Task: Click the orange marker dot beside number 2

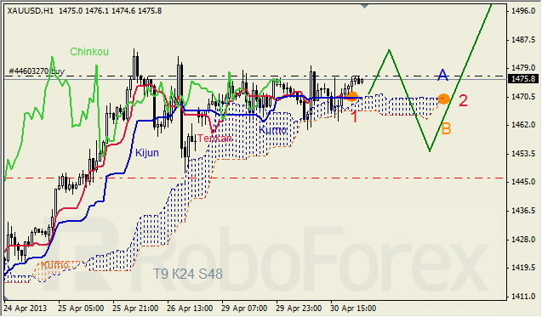Action: click(x=443, y=99)
